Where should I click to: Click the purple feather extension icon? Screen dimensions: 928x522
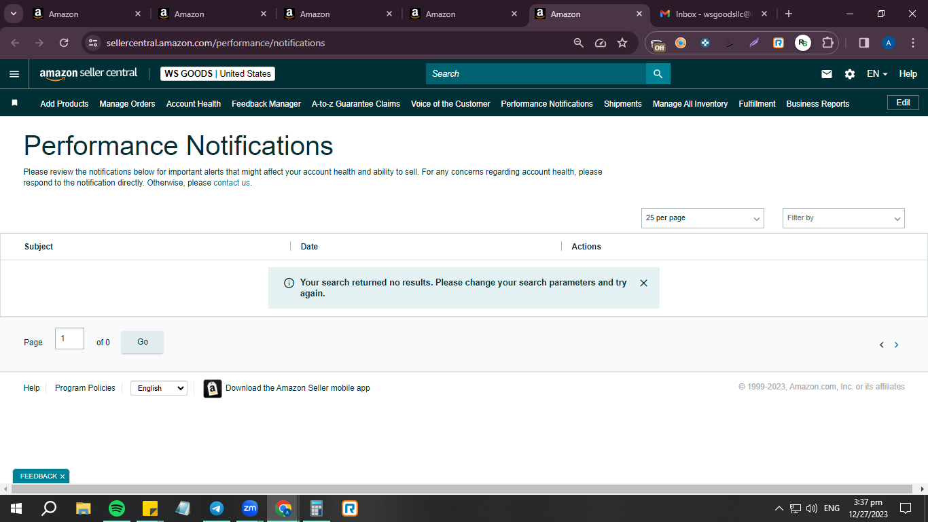coord(754,43)
